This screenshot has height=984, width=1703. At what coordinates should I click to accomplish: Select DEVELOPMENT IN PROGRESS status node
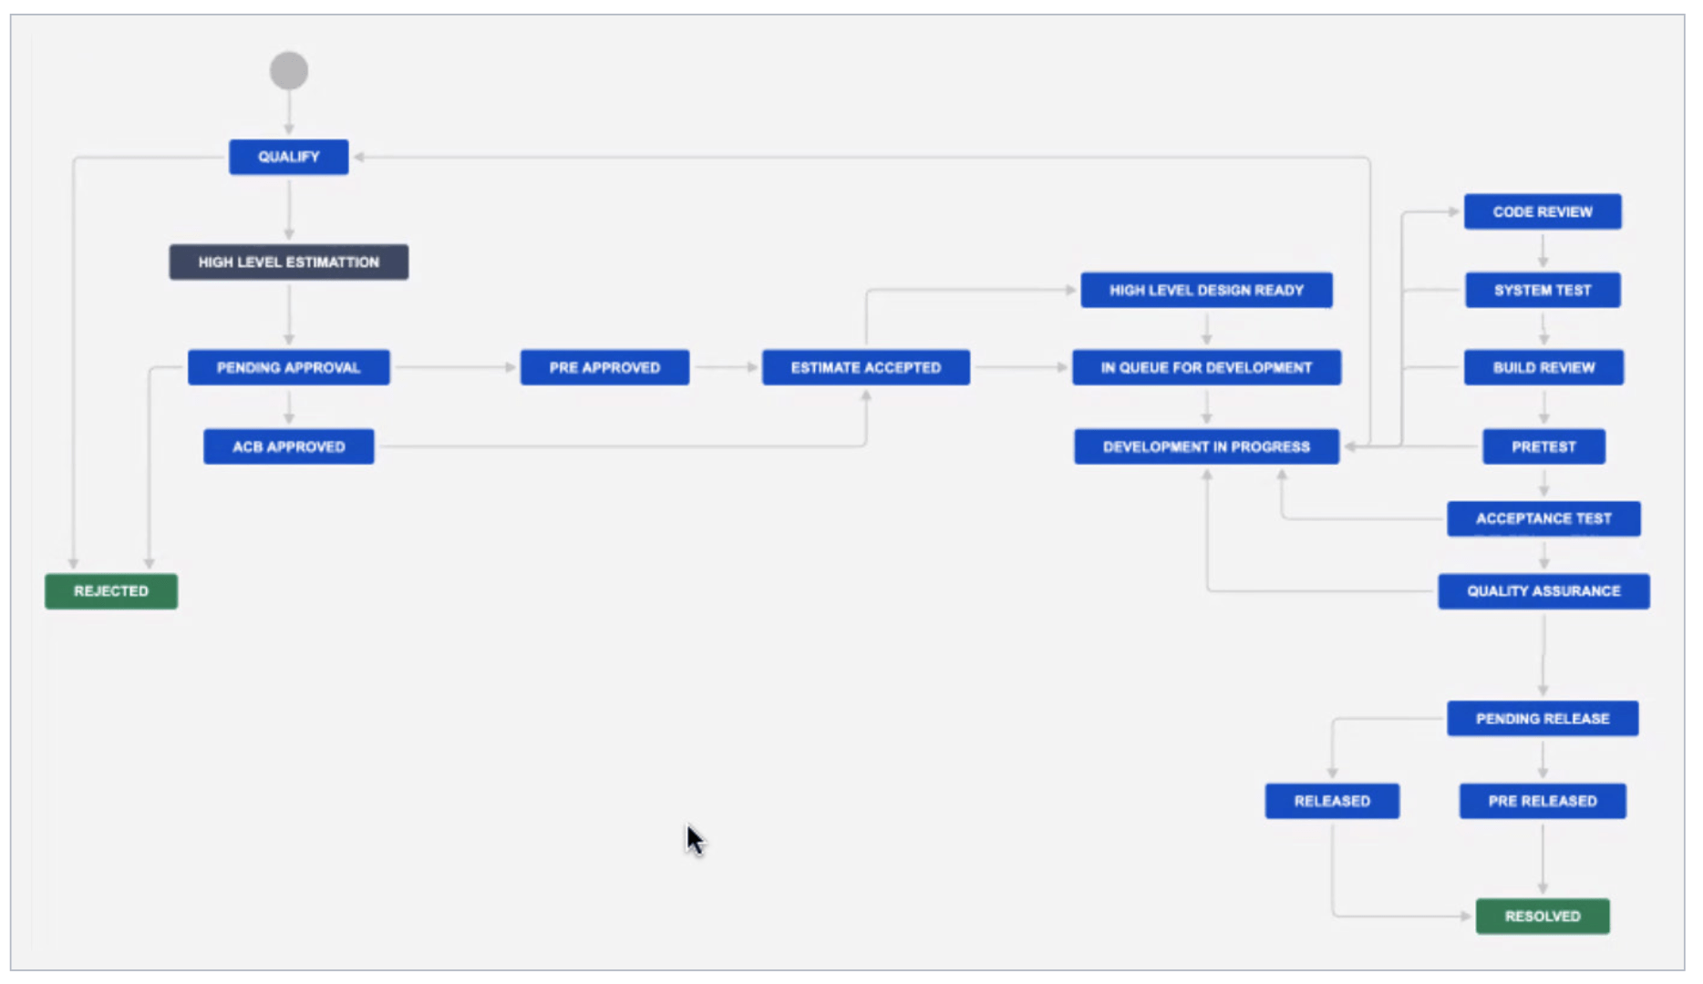point(1206,446)
